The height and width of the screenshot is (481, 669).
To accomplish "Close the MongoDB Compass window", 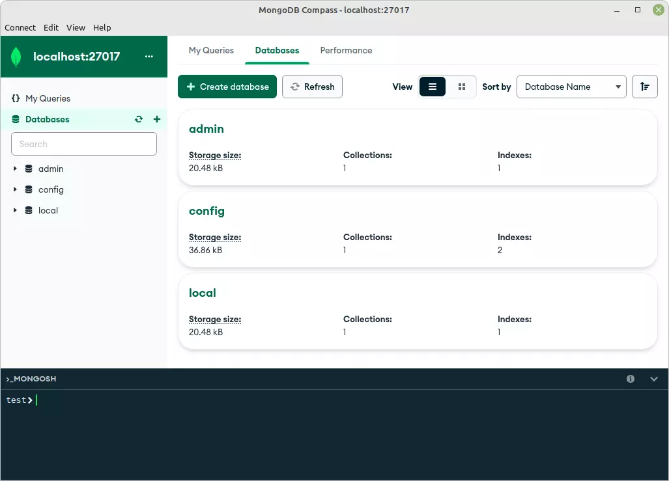I will point(659,10).
